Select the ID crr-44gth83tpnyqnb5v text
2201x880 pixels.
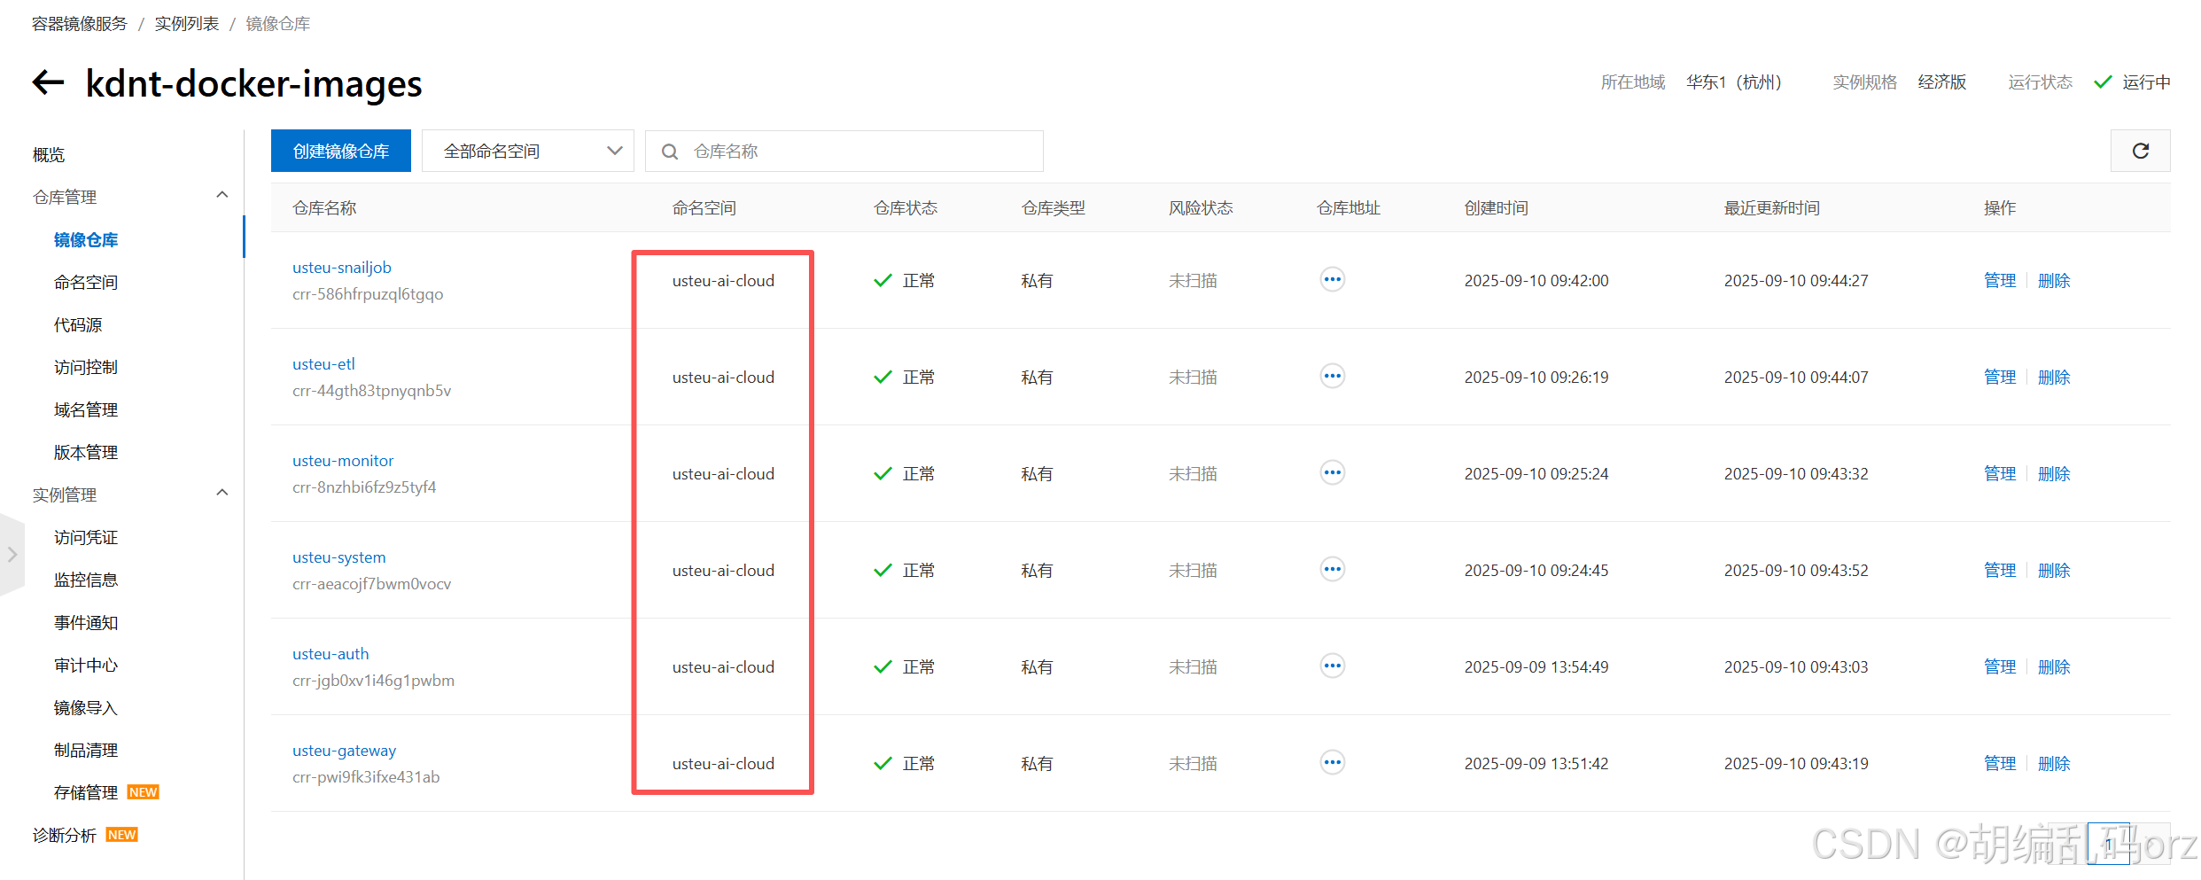pos(372,391)
